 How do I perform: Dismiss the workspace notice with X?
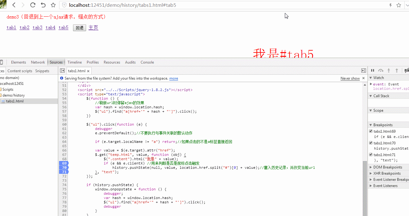point(363,78)
